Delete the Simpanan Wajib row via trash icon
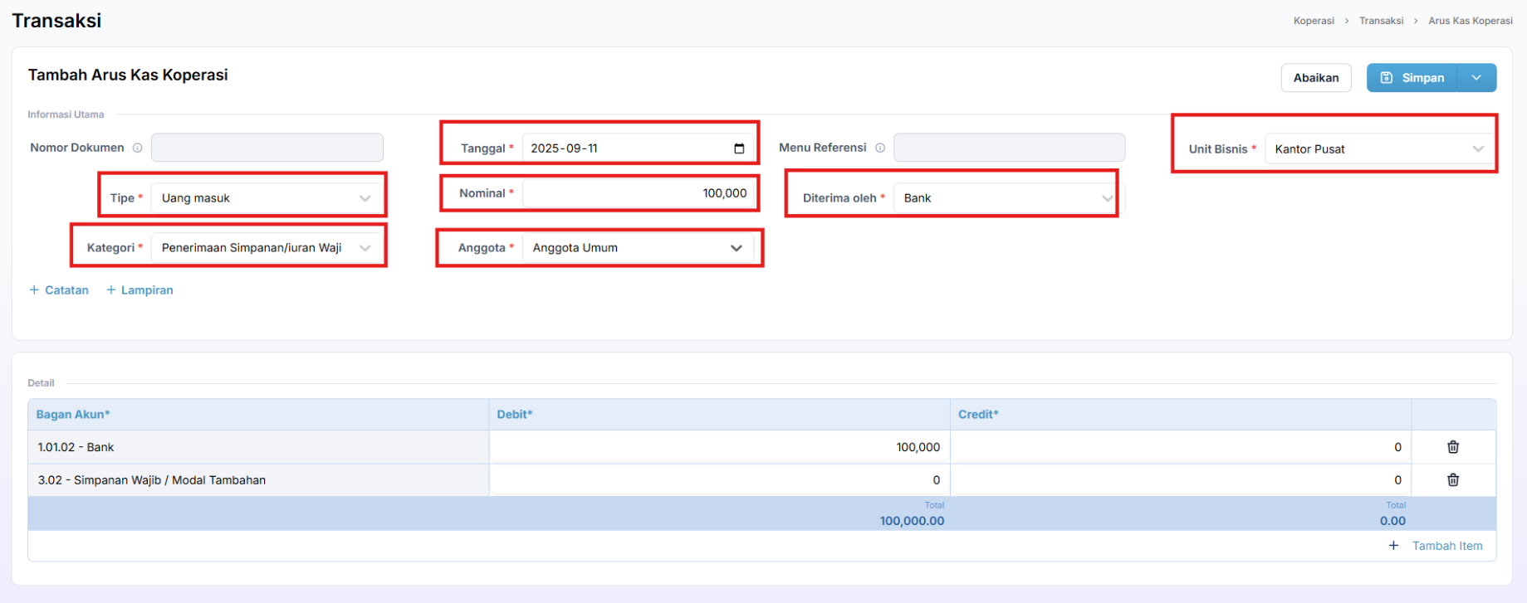The height and width of the screenshot is (603, 1527). pos(1453,480)
